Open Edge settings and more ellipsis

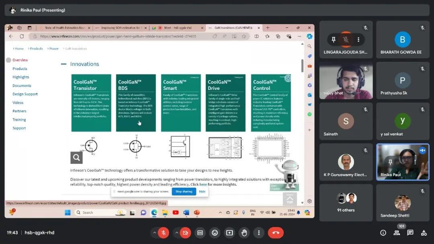click(299, 36)
